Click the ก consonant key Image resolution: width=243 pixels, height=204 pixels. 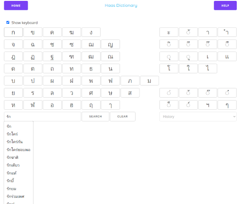[x=13, y=32]
